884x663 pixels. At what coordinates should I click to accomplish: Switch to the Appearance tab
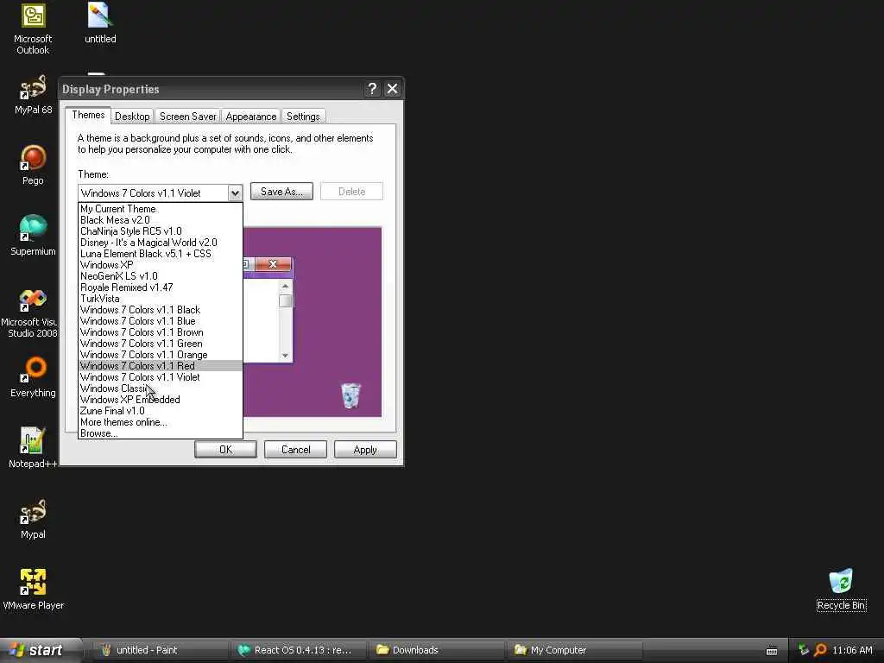pos(251,117)
